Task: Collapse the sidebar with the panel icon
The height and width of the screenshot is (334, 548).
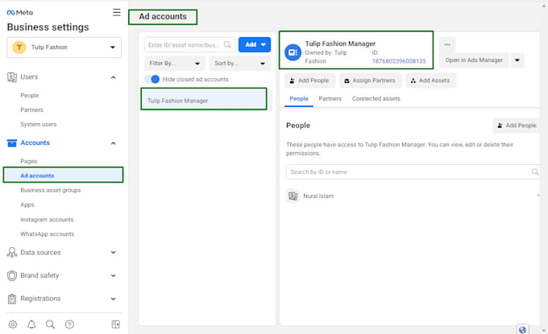Action: (116, 324)
